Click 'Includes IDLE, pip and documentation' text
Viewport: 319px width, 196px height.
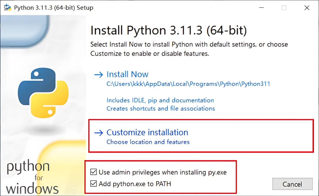pyautogui.click(x=160, y=100)
